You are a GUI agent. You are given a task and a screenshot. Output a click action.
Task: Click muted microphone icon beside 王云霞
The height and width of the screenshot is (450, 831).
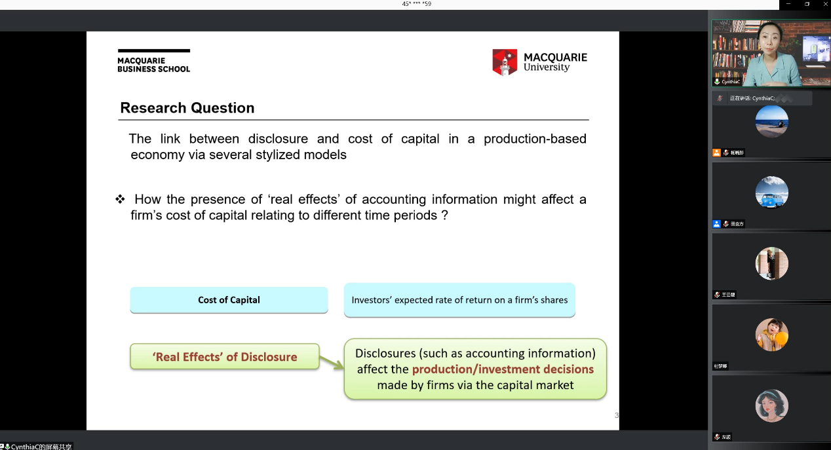717,295
